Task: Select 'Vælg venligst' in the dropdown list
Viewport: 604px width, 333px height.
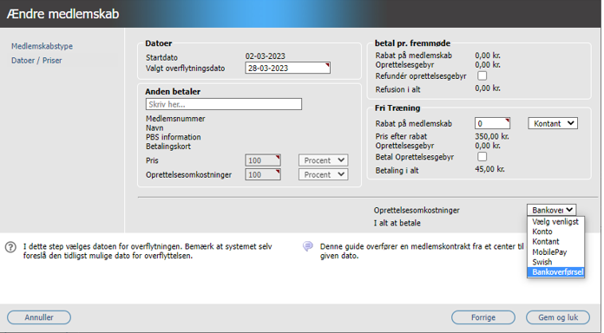Action: coord(555,222)
